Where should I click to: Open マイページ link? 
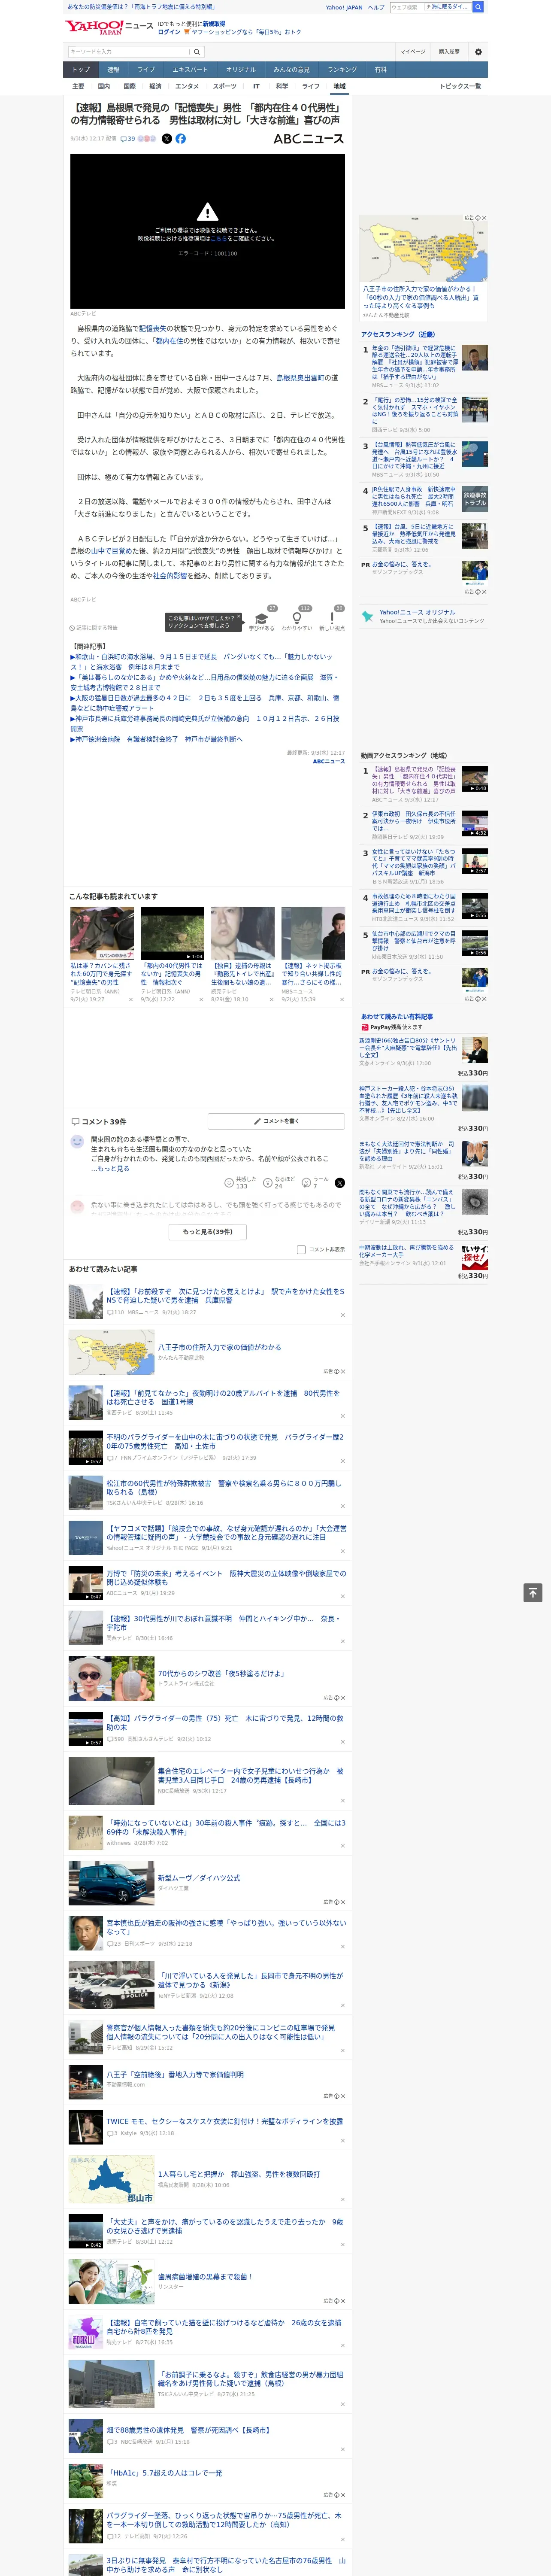point(413,52)
